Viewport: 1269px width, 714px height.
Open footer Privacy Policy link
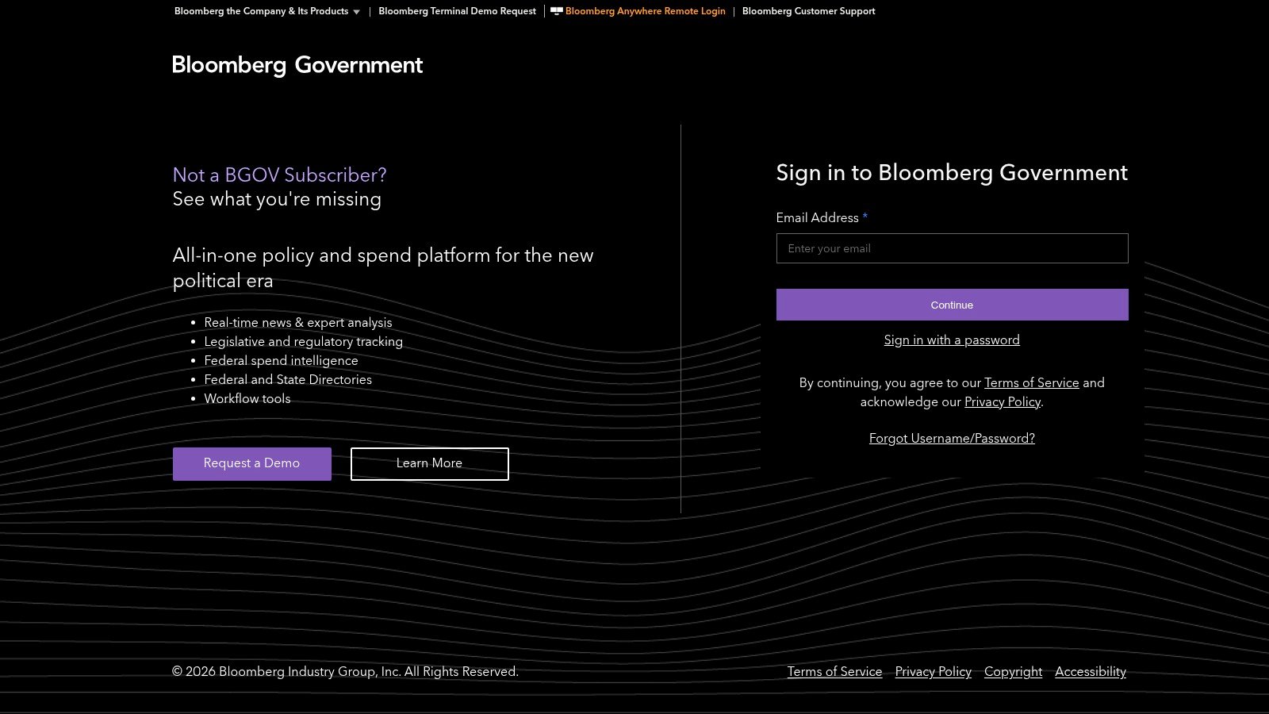coord(934,672)
